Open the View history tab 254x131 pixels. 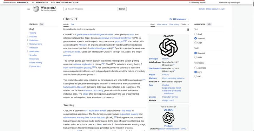tap(174, 24)
